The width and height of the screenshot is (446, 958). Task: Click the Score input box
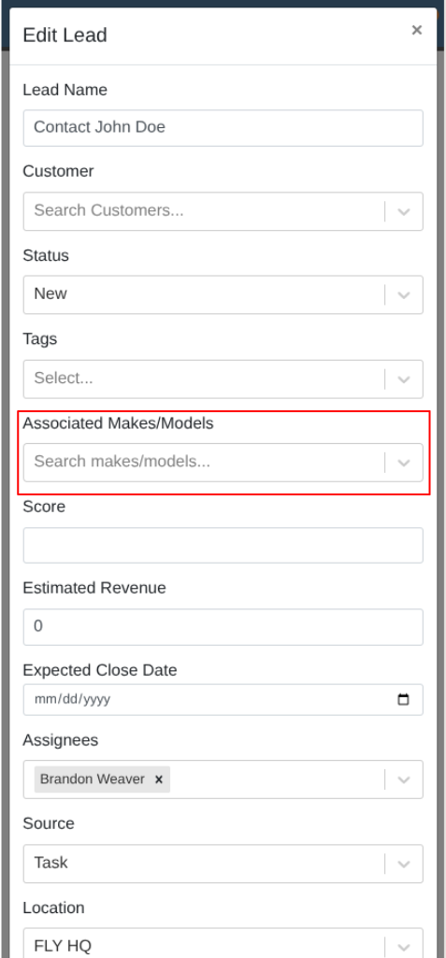coord(223,545)
